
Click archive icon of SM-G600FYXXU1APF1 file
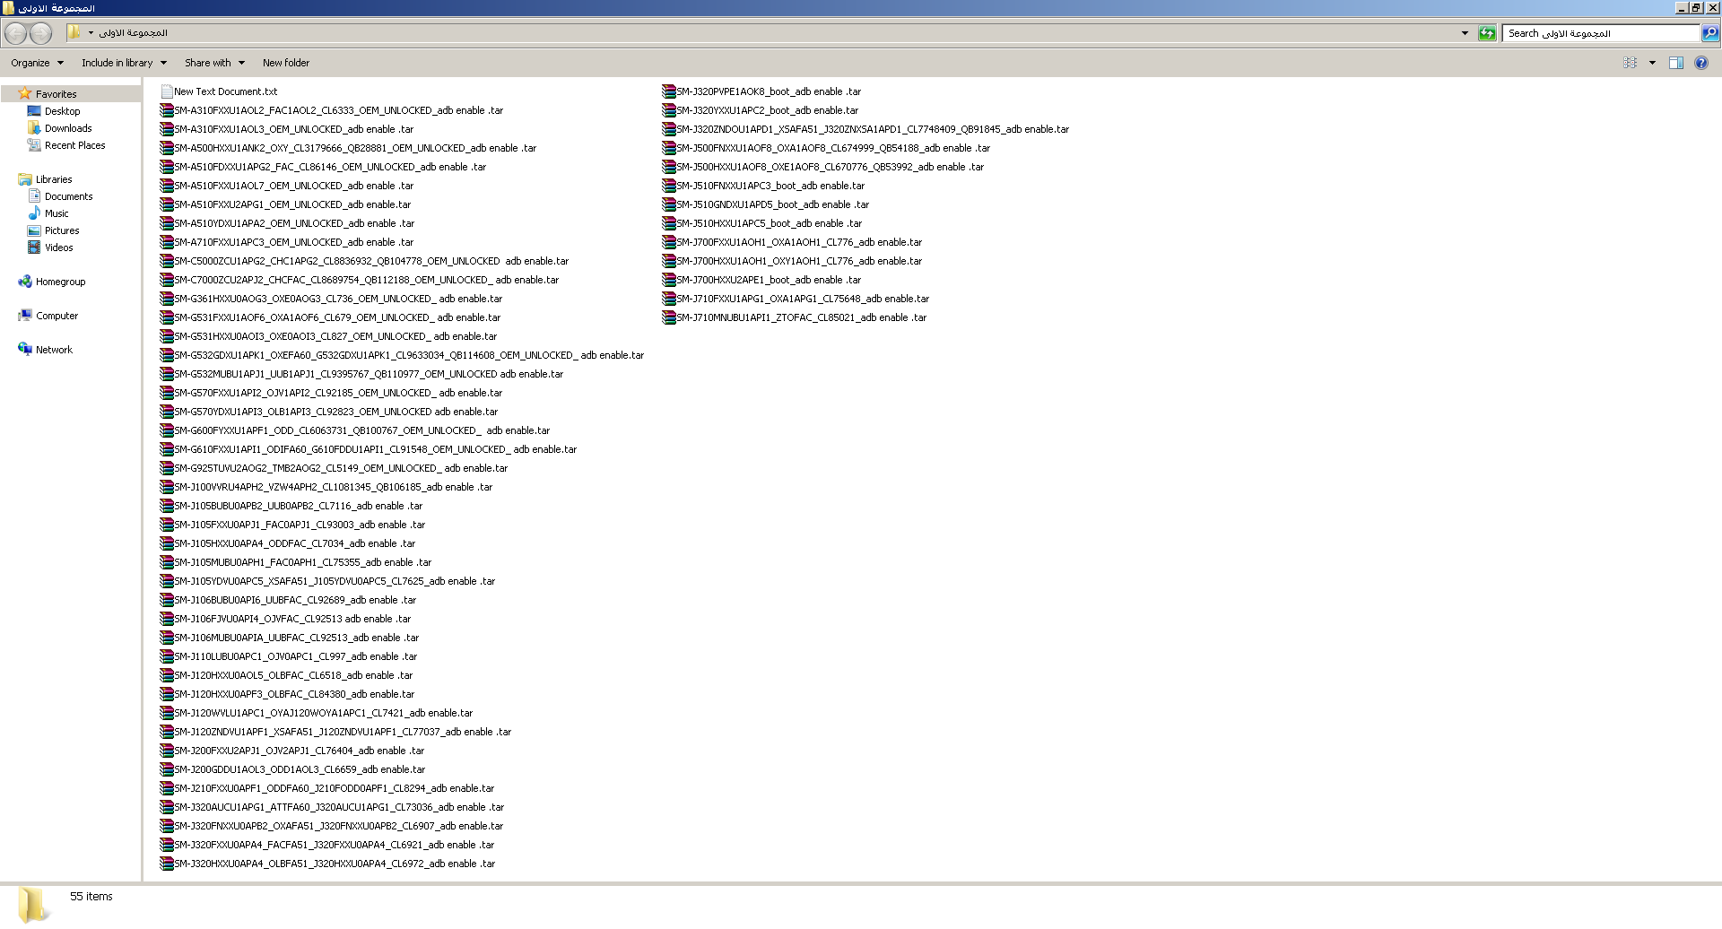[x=167, y=430]
